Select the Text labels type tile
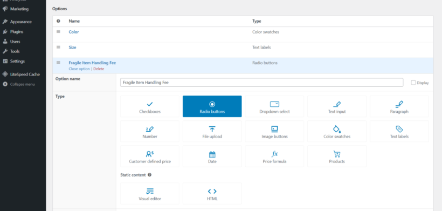Viewport: 442px width, 211px height. coord(399,132)
